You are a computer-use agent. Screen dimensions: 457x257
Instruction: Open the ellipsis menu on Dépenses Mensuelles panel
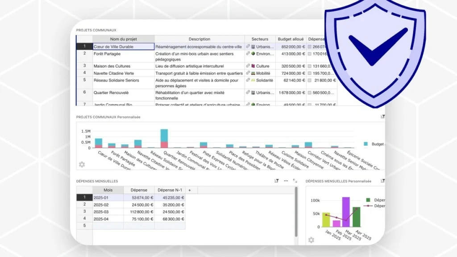(x=286, y=181)
